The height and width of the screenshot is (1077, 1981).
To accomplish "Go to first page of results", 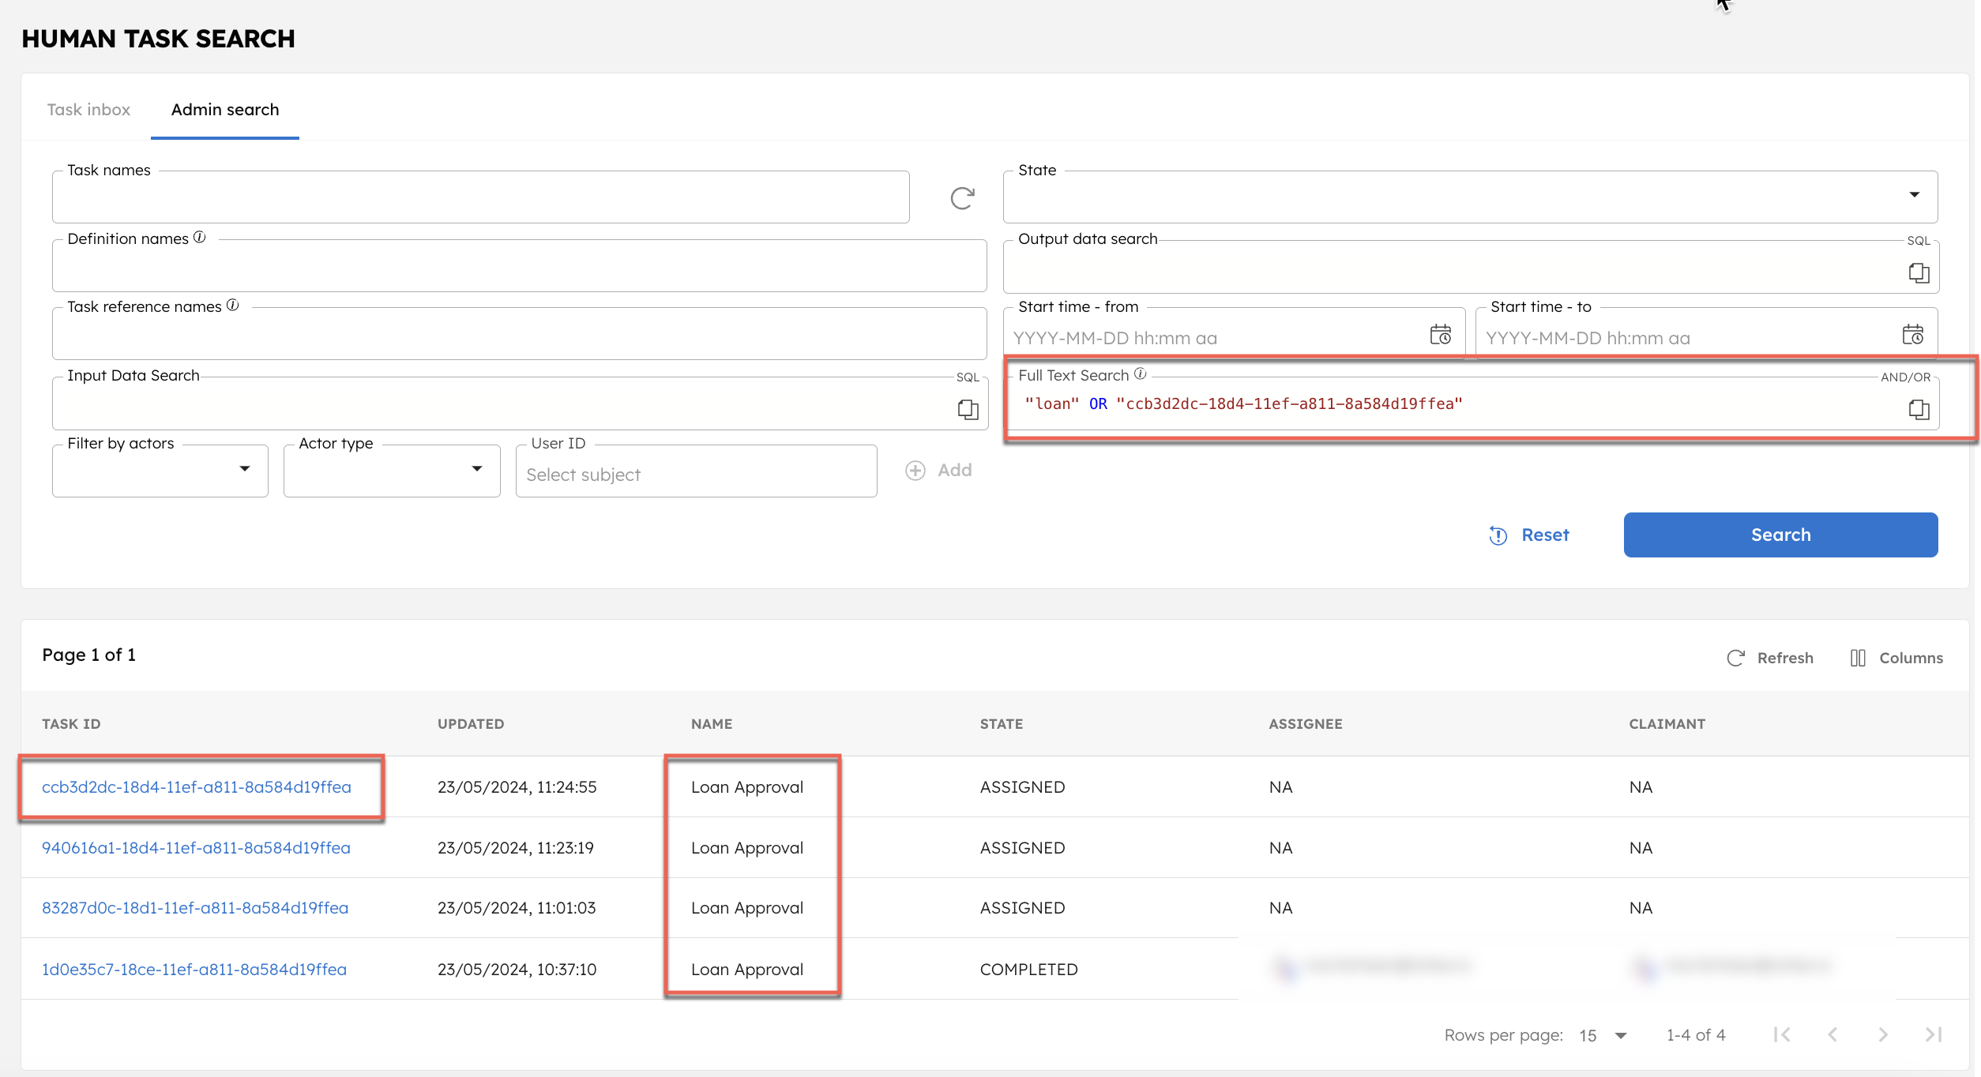I will pyautogui.click(x=1782, y=1034).
